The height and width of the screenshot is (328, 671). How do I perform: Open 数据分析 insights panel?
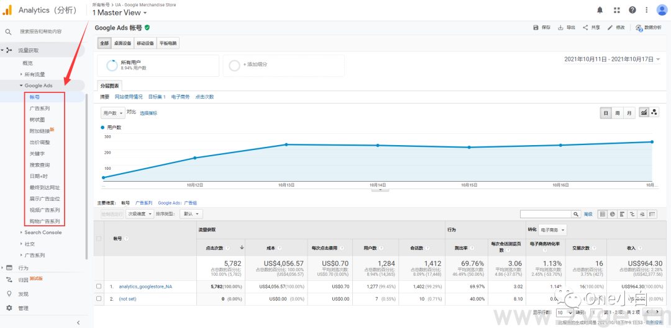(648, 27)
